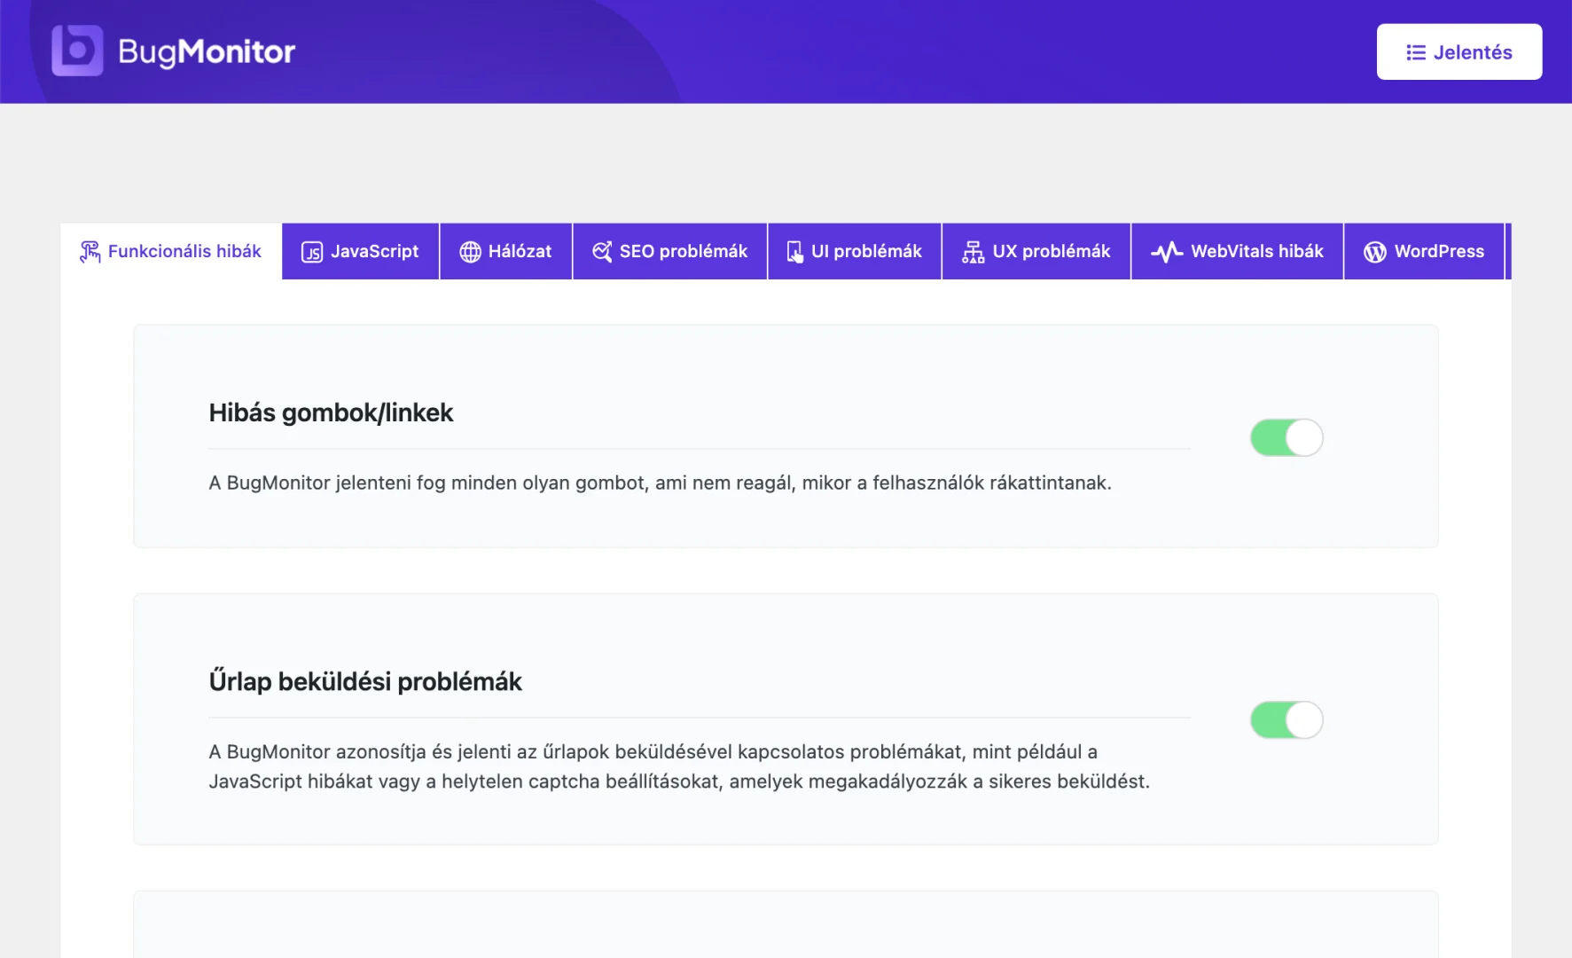Open the SEO problémák tab
Image resolution: width=1572 pixels, height=958 pixels.
(669, 252)
